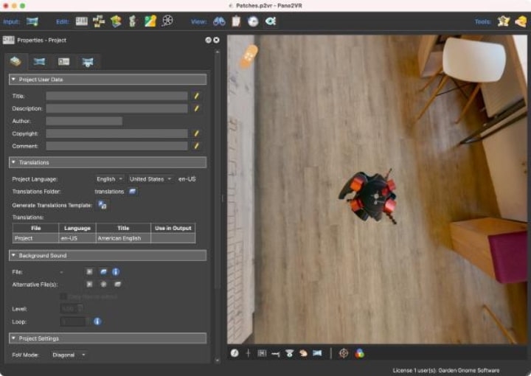The image size is (531, 376).
Task: Edit Description with its pencil icon
Action: [x=196, y=108]
